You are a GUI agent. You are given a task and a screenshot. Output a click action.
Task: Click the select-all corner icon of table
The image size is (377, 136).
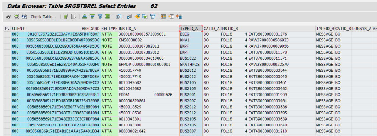coord(7,29)
